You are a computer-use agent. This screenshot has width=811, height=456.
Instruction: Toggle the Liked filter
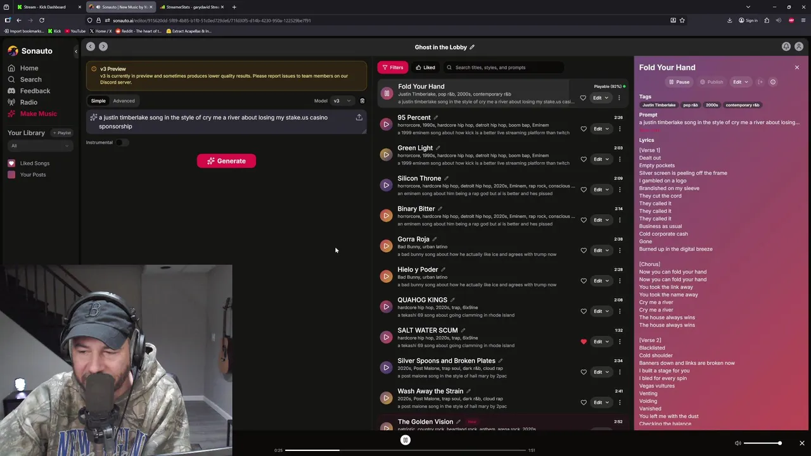tap(425, 67)
